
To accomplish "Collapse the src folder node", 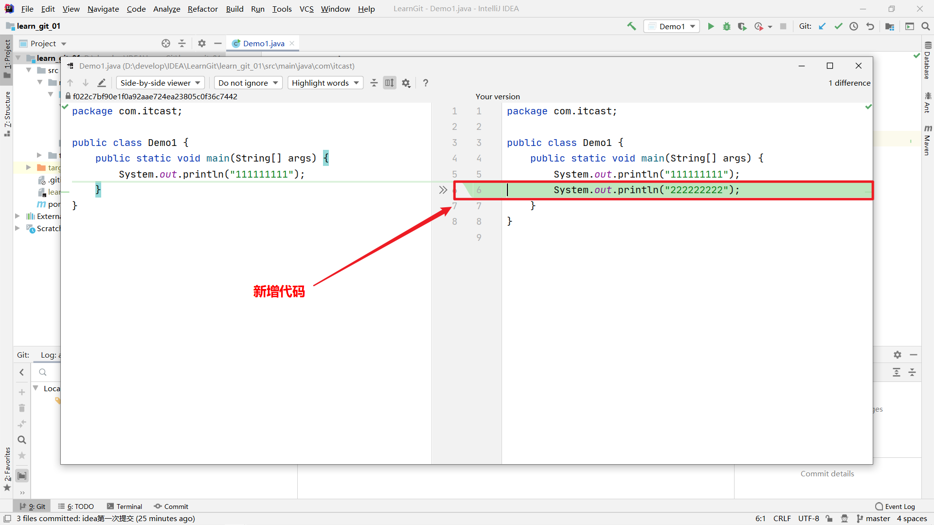I will click(x=29, y=70).
